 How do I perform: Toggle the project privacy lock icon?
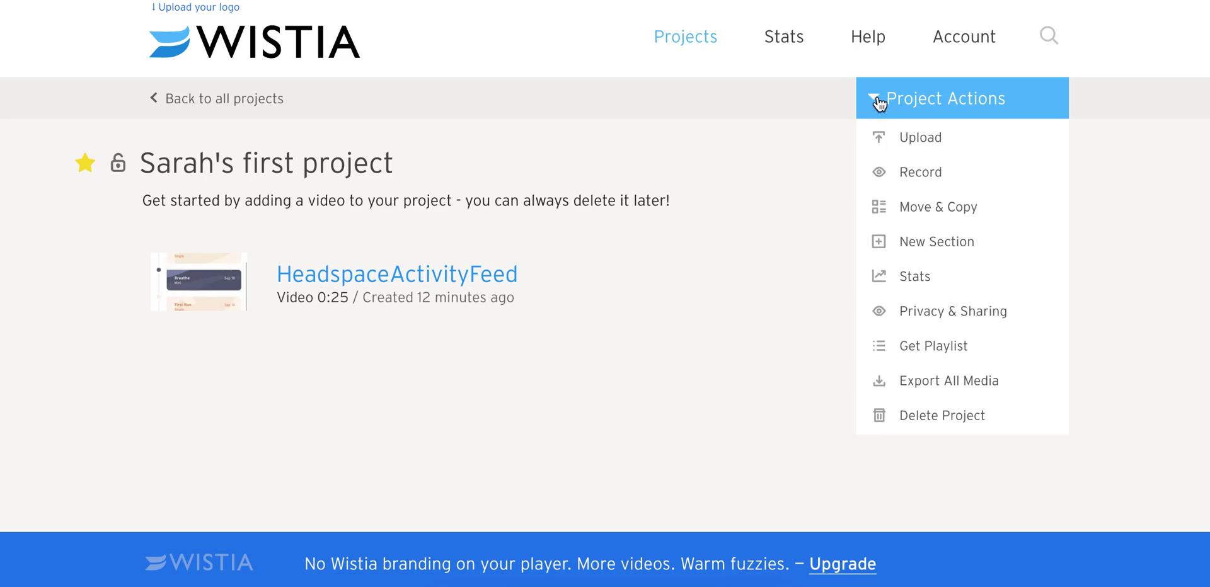point(118,162)
